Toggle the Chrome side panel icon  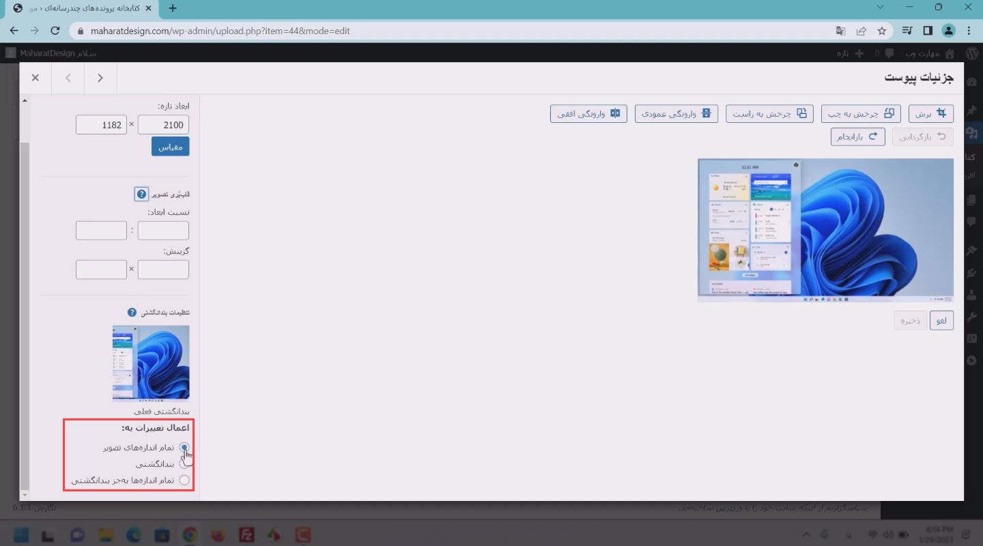click(x=928, y=31)
